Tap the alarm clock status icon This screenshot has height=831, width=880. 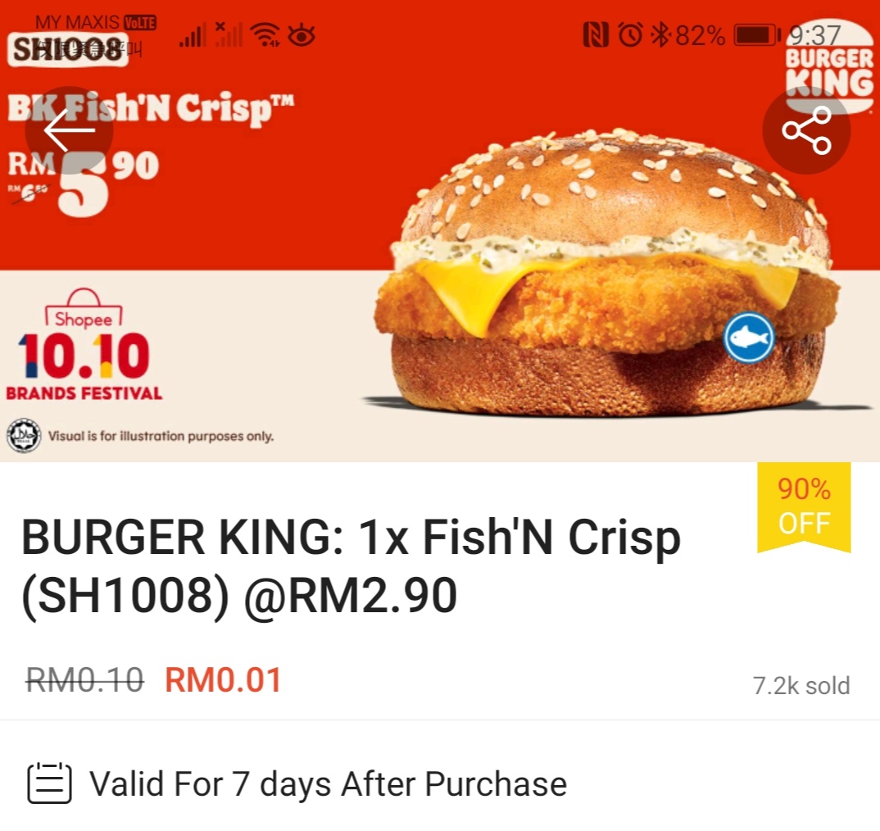pos(630,34)
